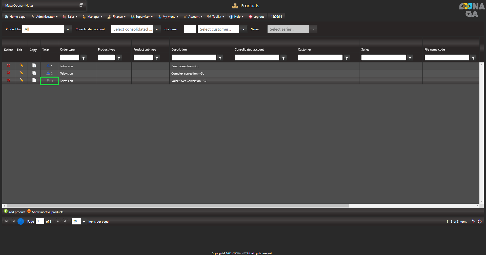The width and height of the screenshot is (486, 255).
Task: Edit the Complex correction - GL product
Action: tap(22, 73)
